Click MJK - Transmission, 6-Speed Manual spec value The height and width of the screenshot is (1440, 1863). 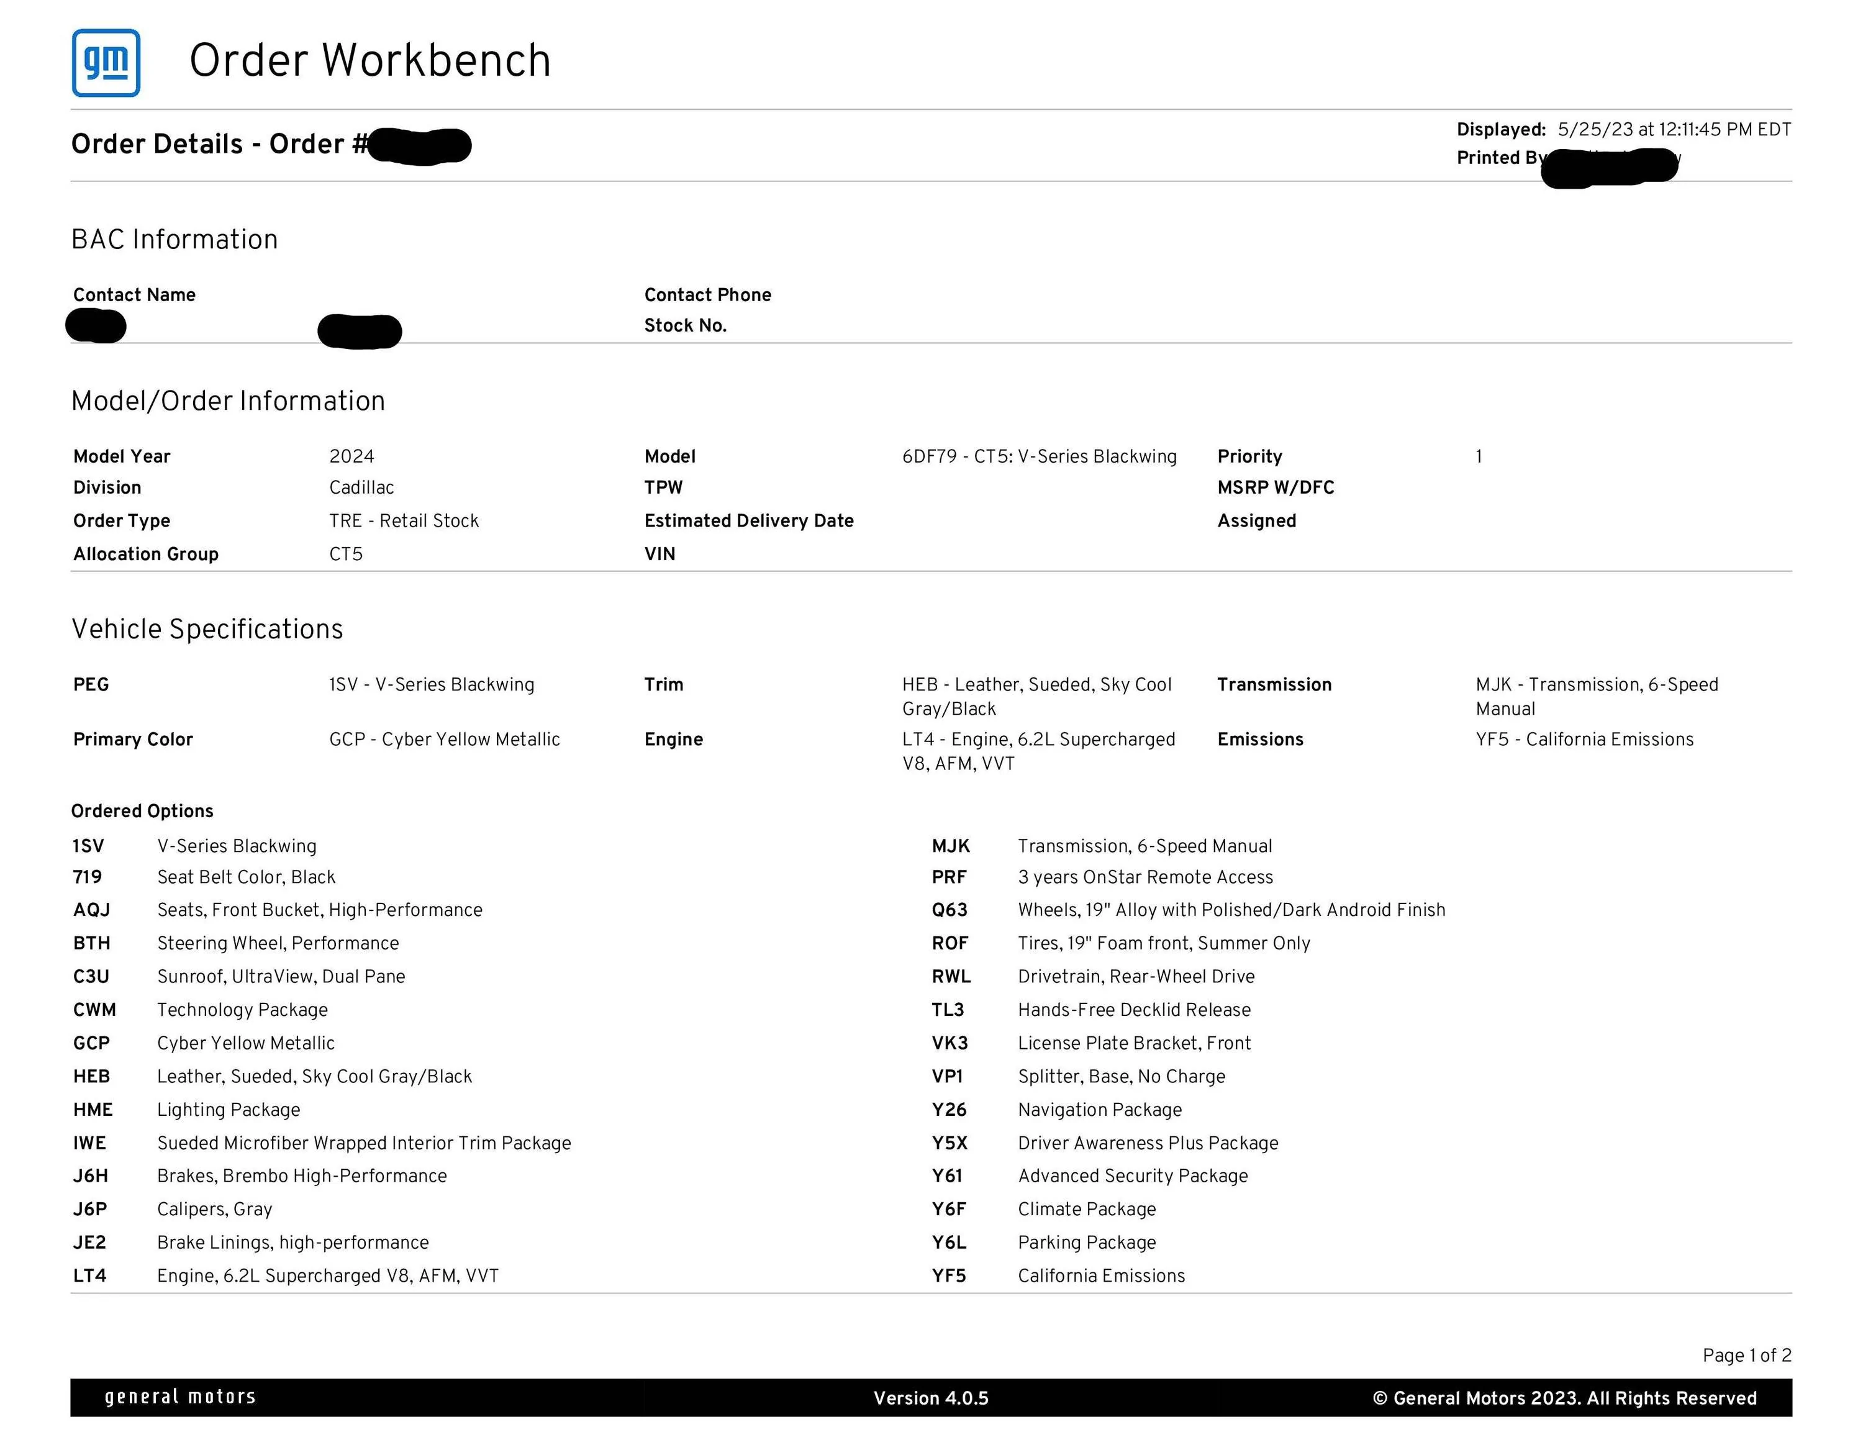tap(1597, 697)
